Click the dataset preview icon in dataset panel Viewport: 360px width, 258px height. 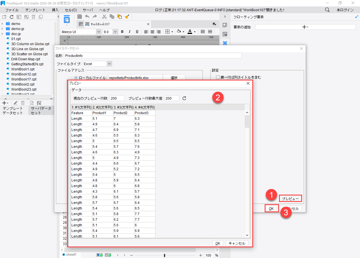pos(32,103)
